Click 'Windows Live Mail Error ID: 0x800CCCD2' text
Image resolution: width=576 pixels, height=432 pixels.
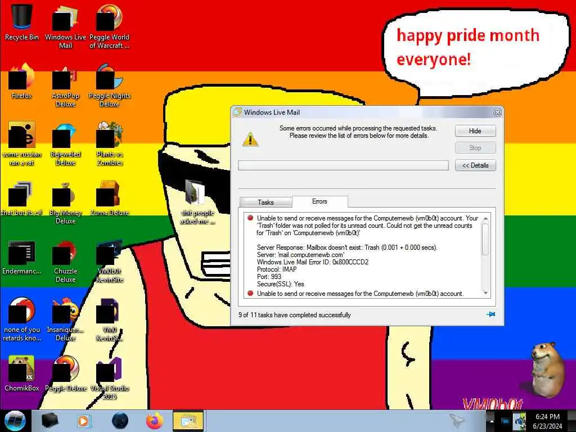(x=313, y=262)
